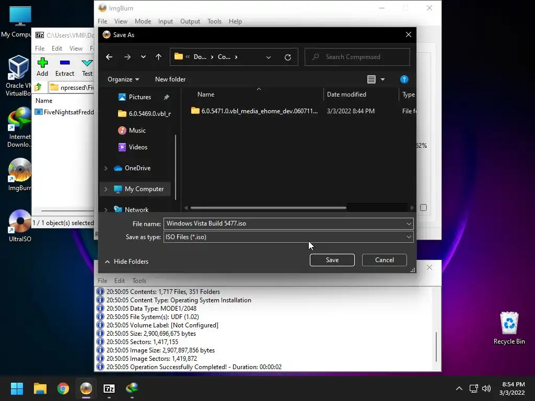Toggle checkbox in ImgBurn window behind dialog
Image resolution: width=535 pixels, height=401 pixels.
click(x=423, y=208)
